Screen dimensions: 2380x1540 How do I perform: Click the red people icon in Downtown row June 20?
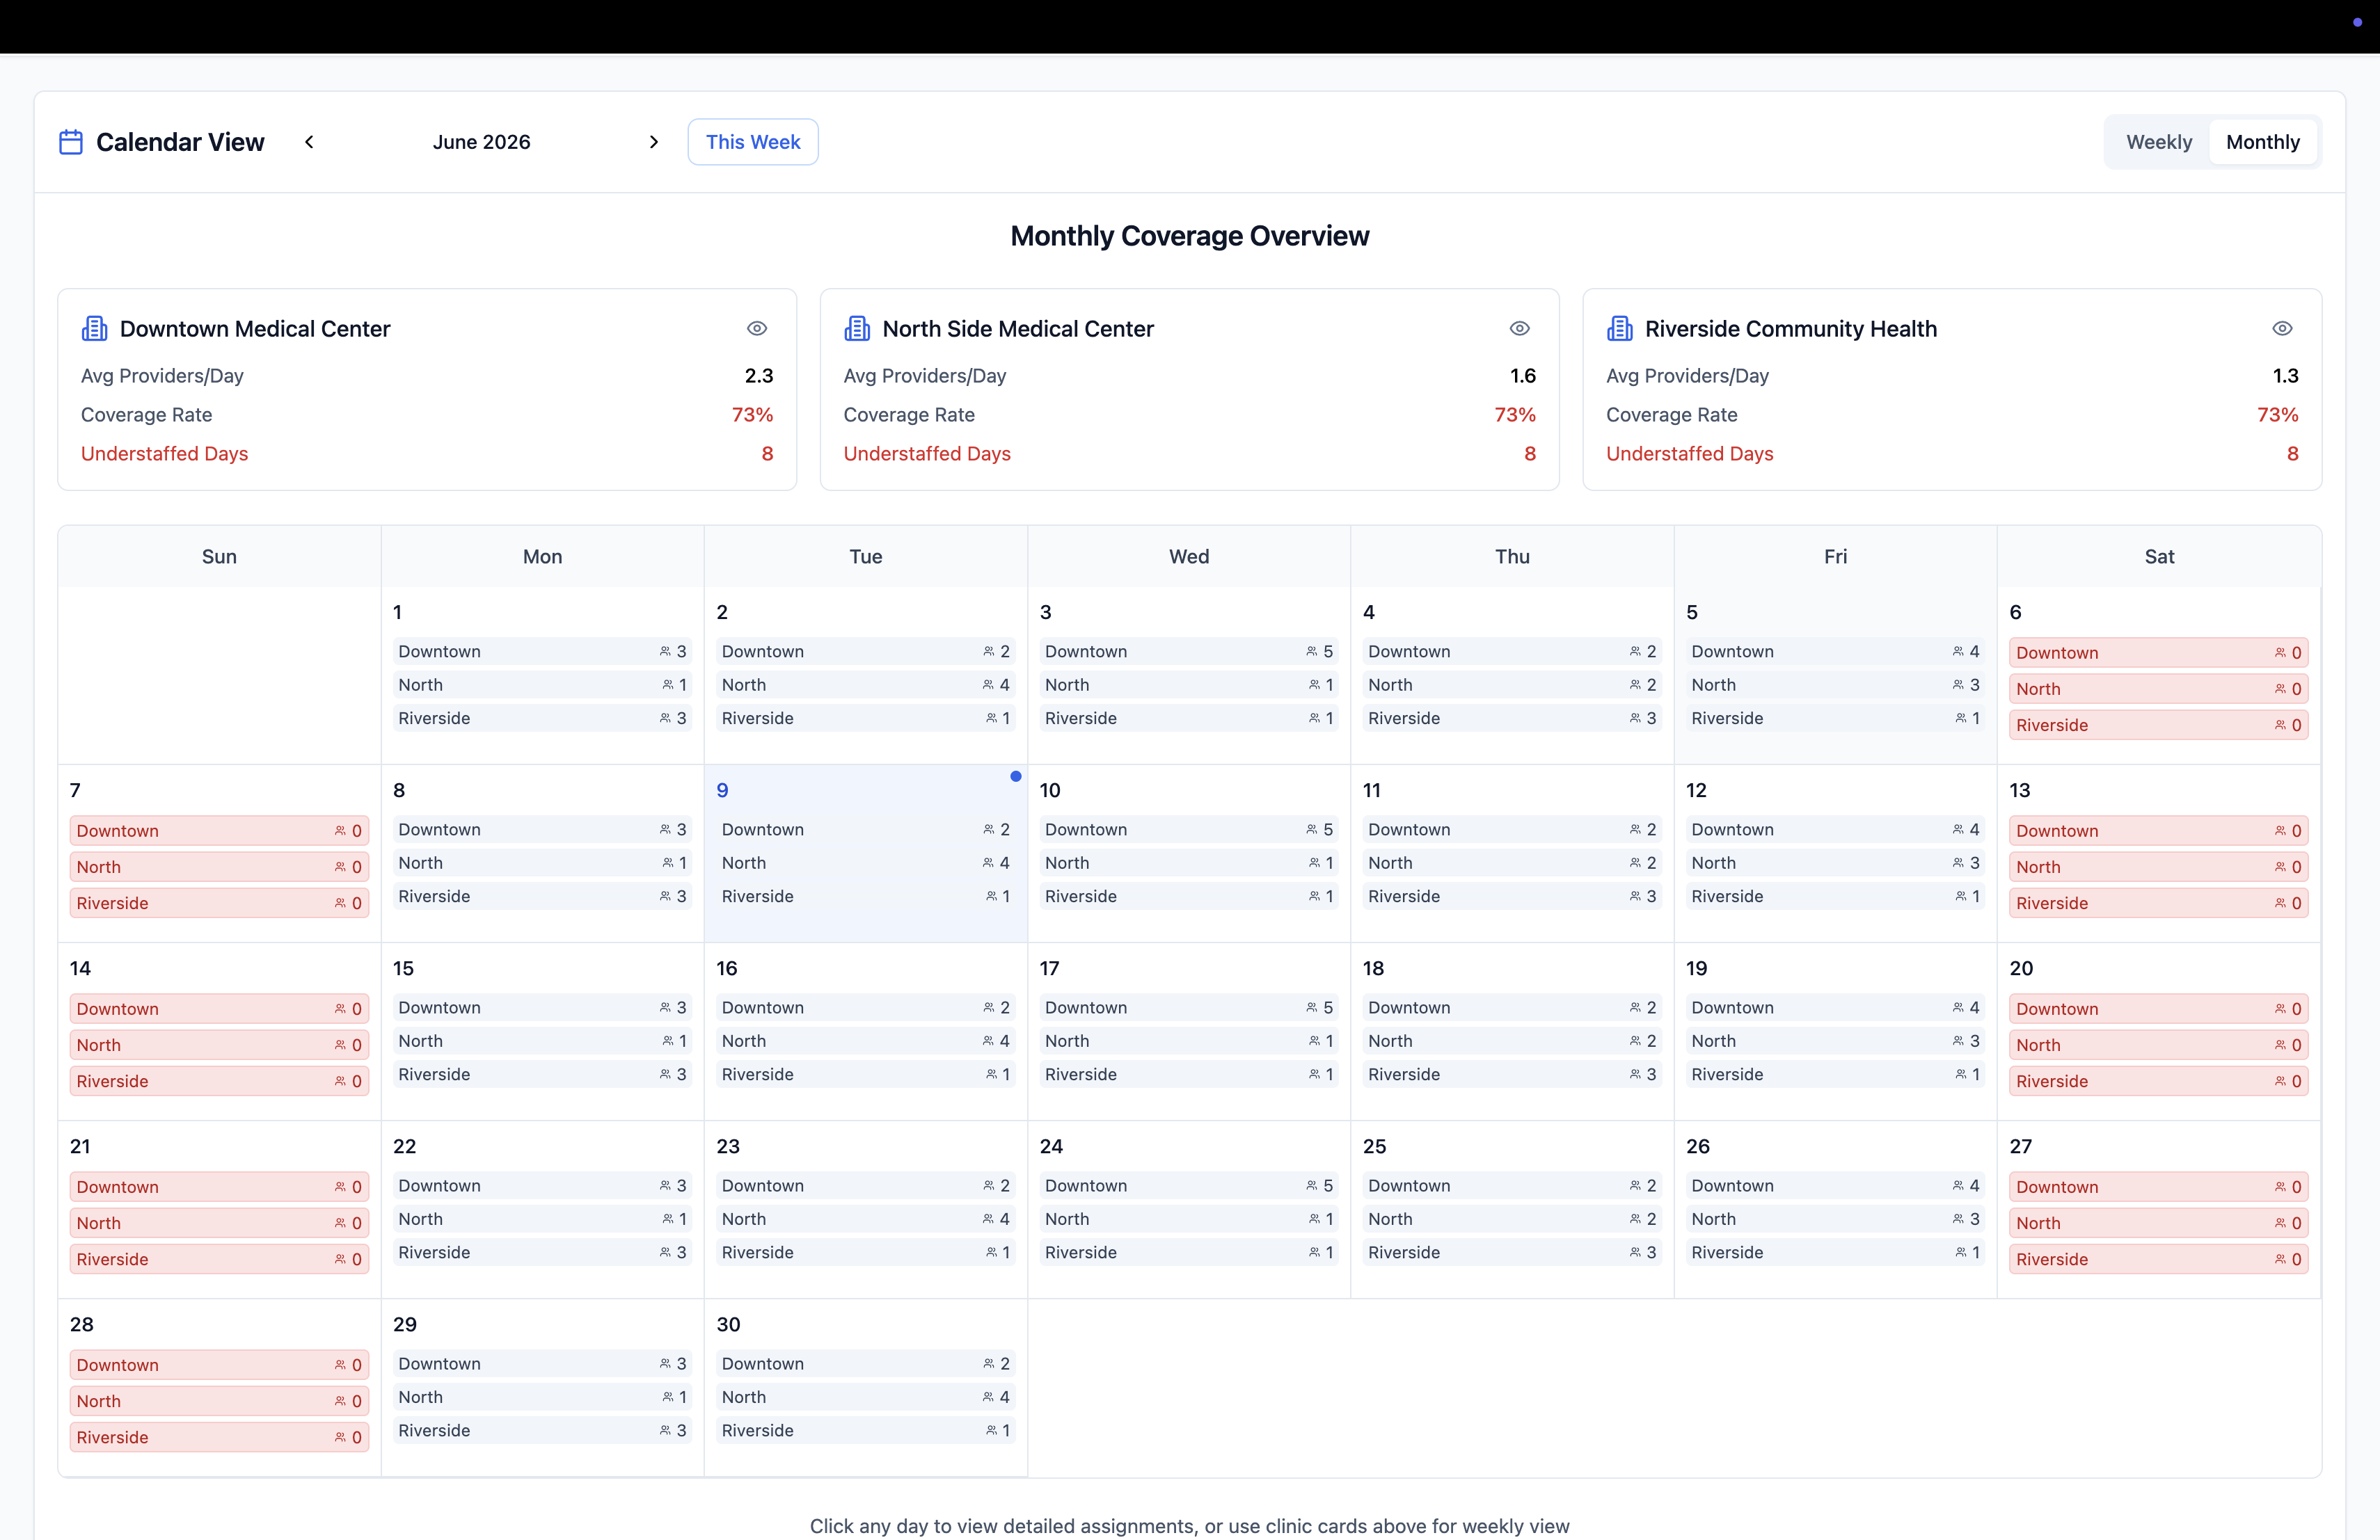[x=2280, y=1009]
